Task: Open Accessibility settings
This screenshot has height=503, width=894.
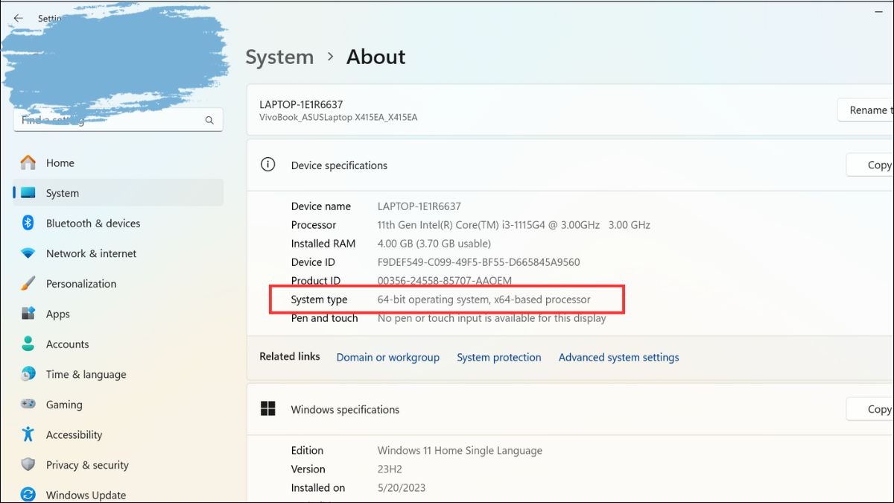Action: pos(118,434)
